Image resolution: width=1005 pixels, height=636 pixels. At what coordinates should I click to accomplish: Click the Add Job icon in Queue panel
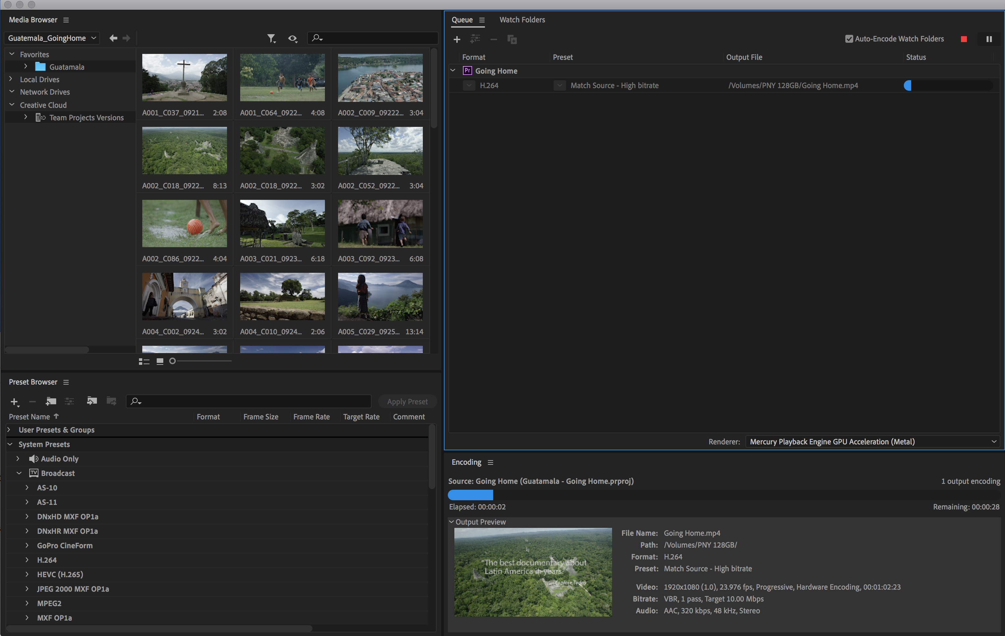tap(455, 39)
